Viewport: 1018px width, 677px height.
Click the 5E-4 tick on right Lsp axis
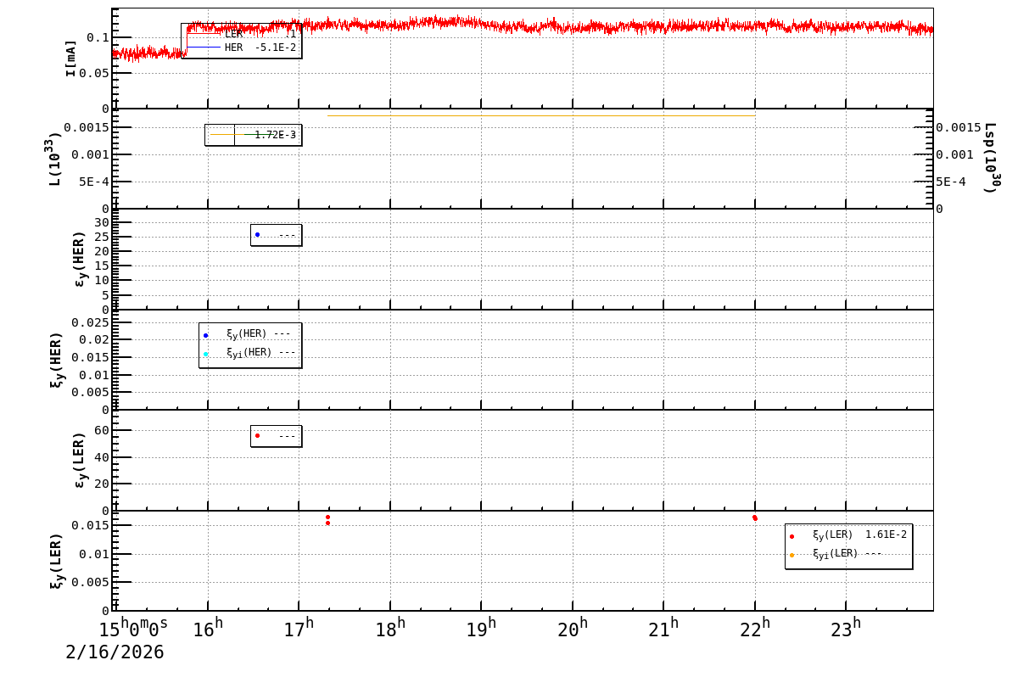tap(951, 182)
